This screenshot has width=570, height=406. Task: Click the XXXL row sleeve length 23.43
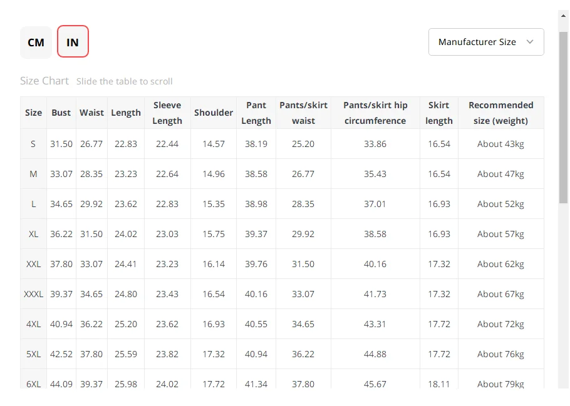[x=167, y=294]
